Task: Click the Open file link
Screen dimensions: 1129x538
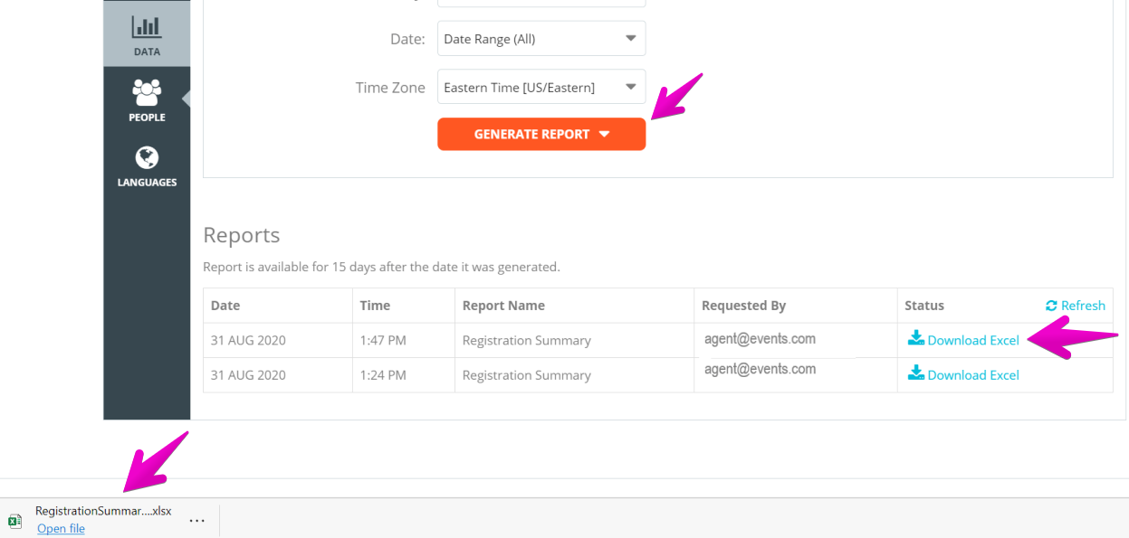Action: coord(61,529)
